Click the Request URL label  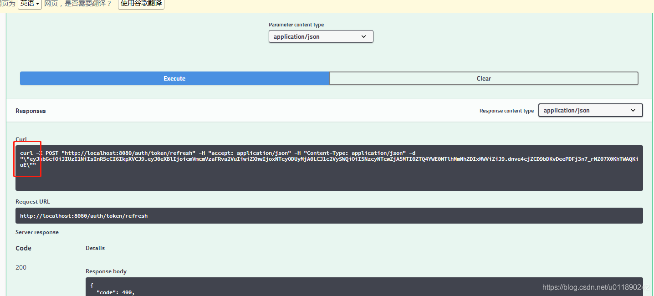tap(33, 202)
